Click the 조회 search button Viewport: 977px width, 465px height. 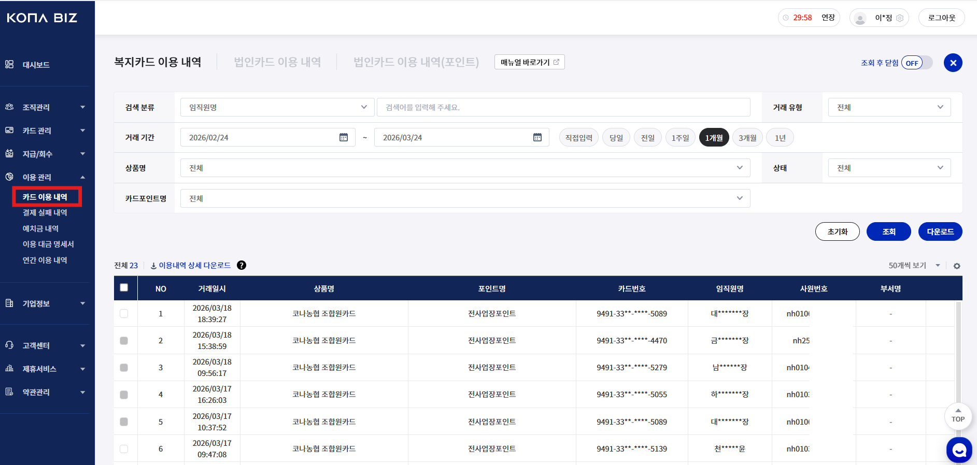888,231
